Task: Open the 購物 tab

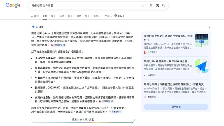Action: click(x=79, y=16)
